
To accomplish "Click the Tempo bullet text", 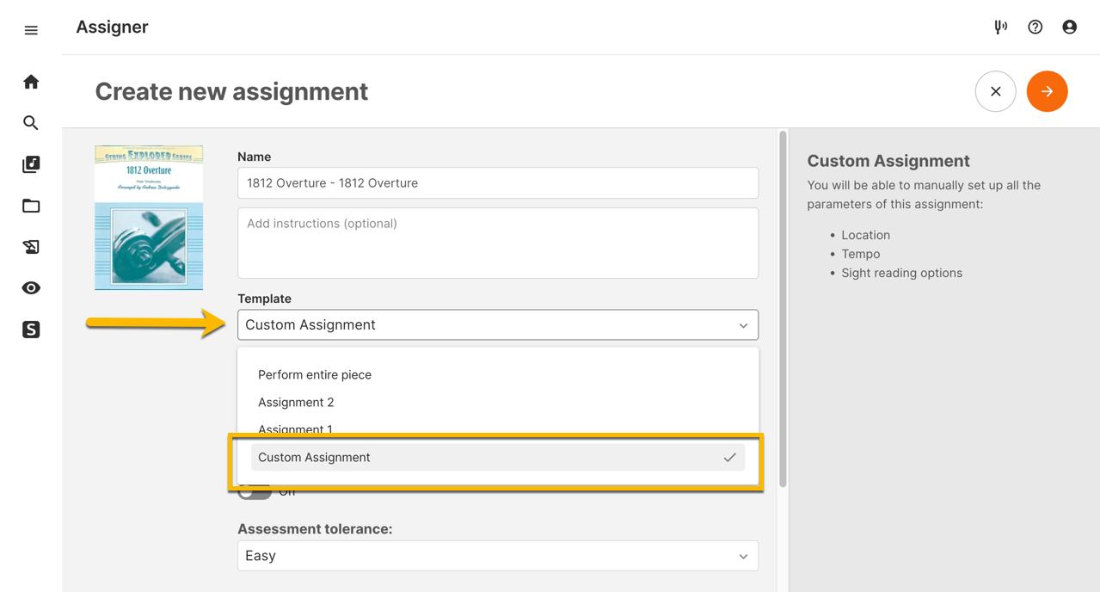I will pos(860,254).
